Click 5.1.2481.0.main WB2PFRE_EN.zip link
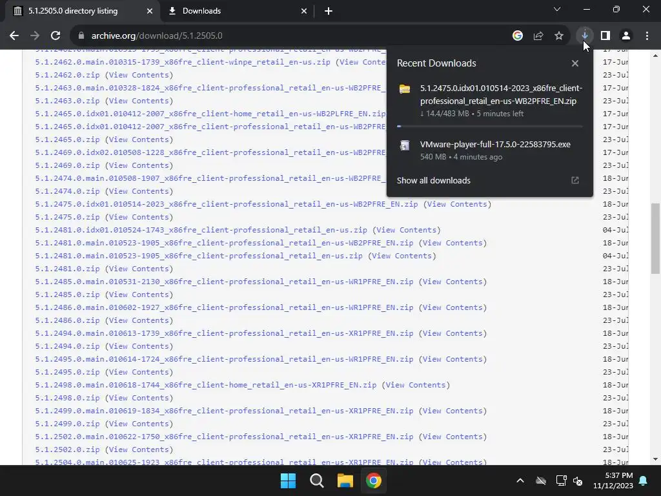661x496 pixels. [224, 243]
